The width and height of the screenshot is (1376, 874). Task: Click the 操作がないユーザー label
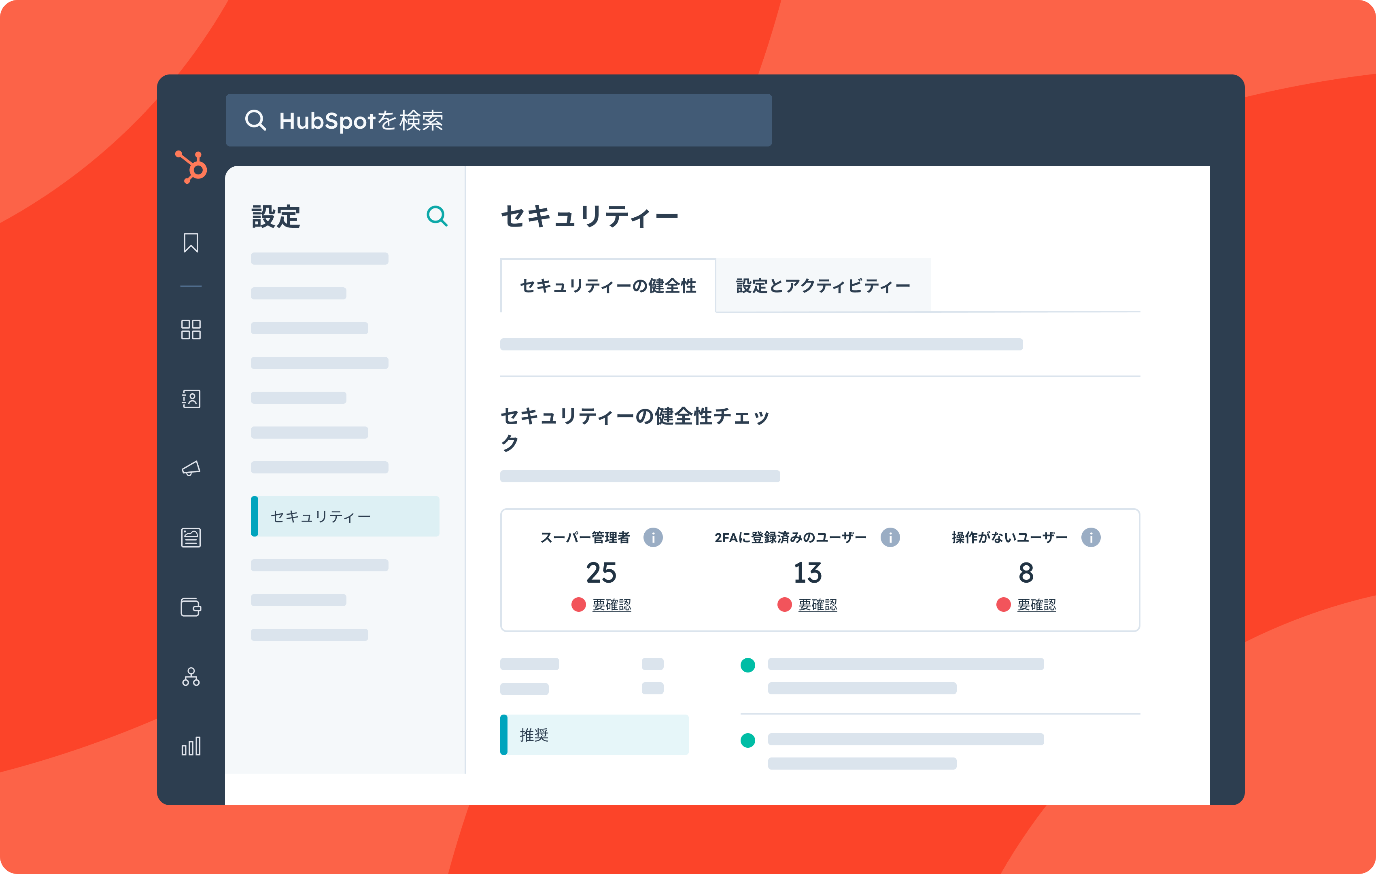tap(1010, 537)
